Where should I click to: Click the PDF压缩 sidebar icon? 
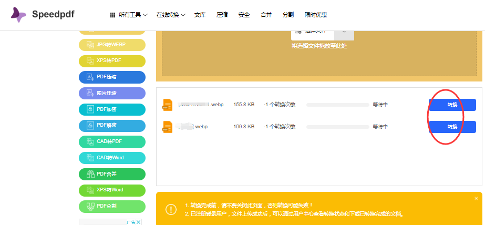point(90,77)
